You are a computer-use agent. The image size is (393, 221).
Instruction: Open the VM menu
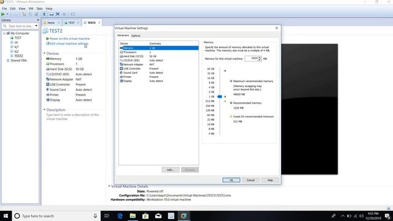pyautogui.click(x=31, y=9)
